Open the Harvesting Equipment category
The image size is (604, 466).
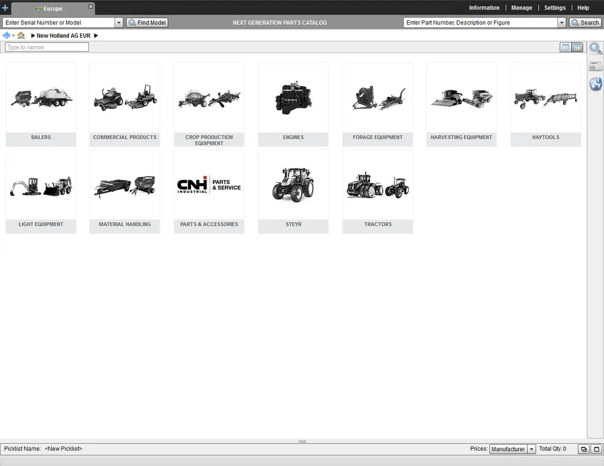461,105
